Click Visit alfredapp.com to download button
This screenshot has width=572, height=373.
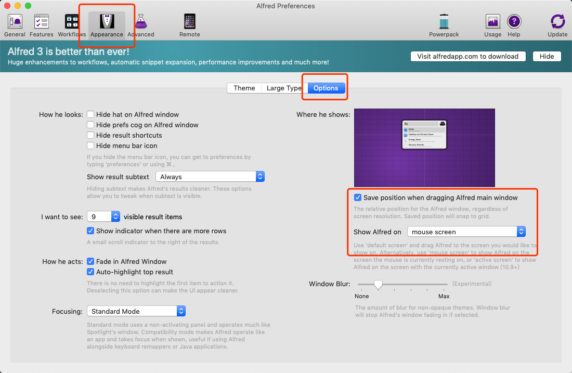point(468,56)
